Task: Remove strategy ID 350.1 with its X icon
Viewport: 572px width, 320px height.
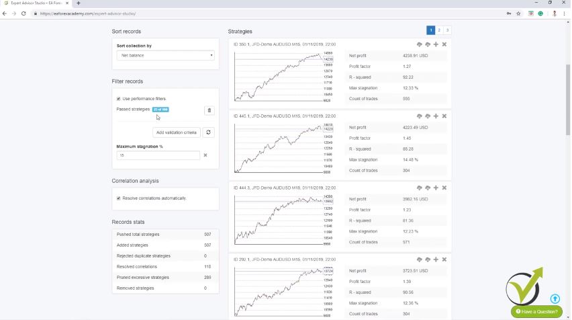Action: point(444,44)
